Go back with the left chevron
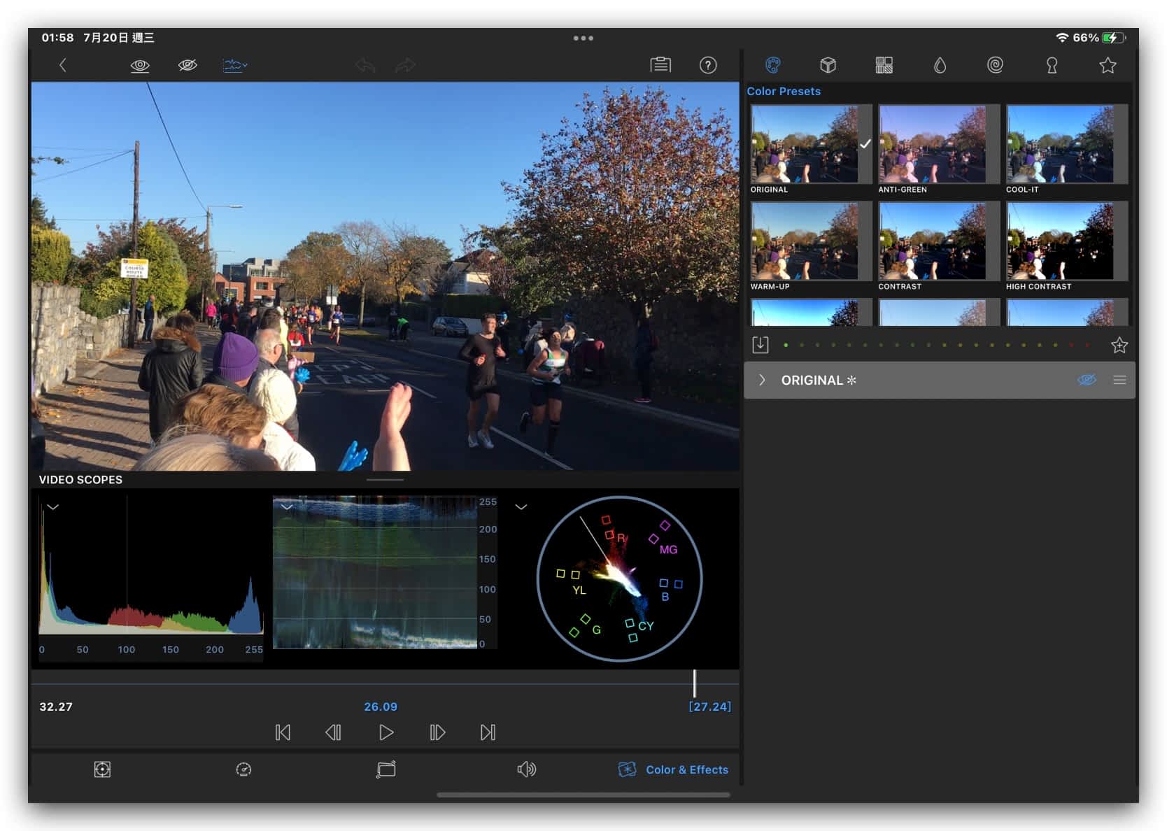This screenshot has height=831, width=1167. click(63, 65)
